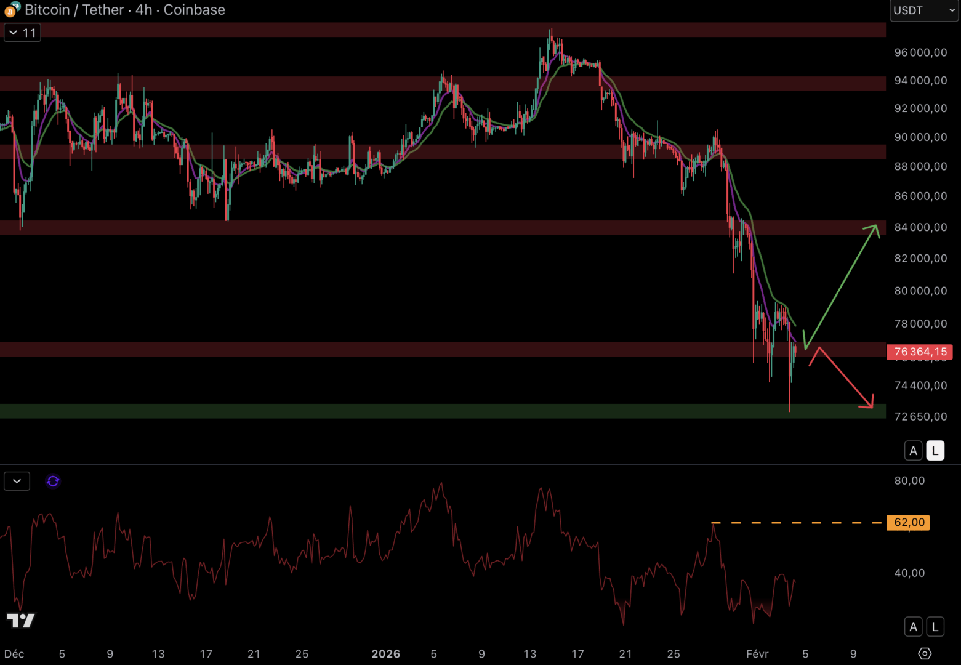Toggle log scale L in the RSI pane
Screen dimensions: 961x665
935,627
